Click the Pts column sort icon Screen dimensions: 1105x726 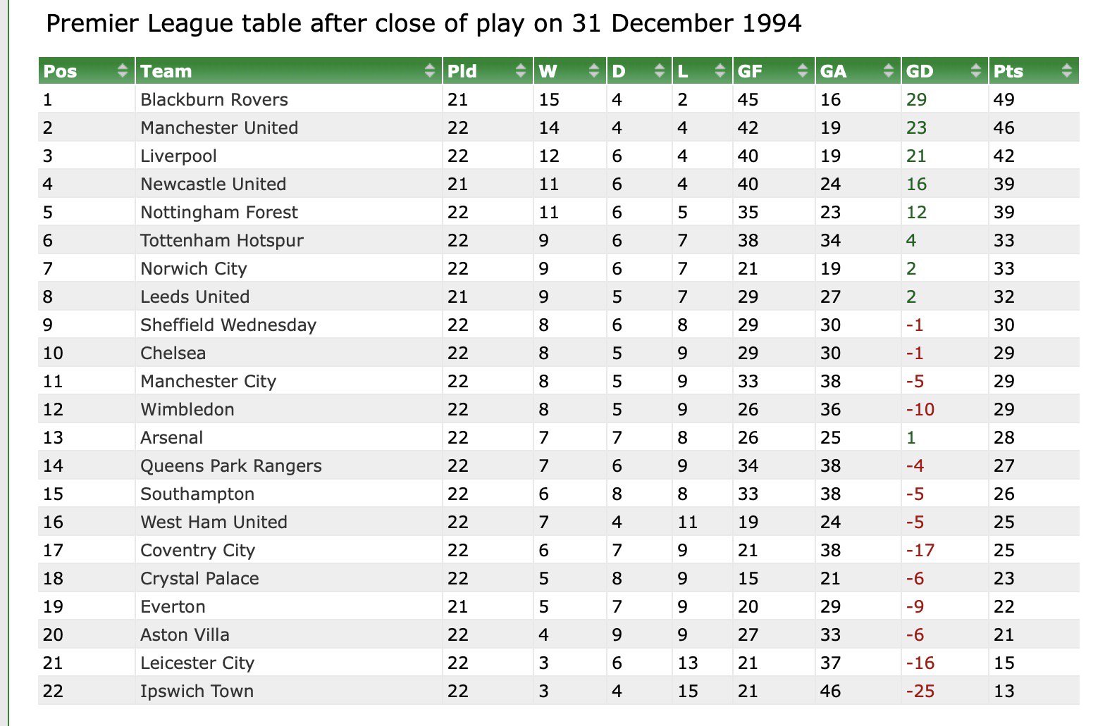[x=1066, y=70]
